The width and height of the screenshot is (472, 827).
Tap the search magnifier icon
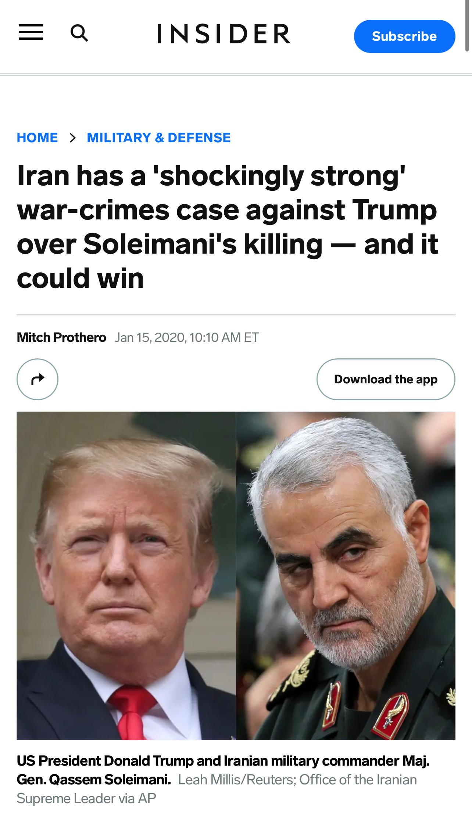tap(79, 33)
